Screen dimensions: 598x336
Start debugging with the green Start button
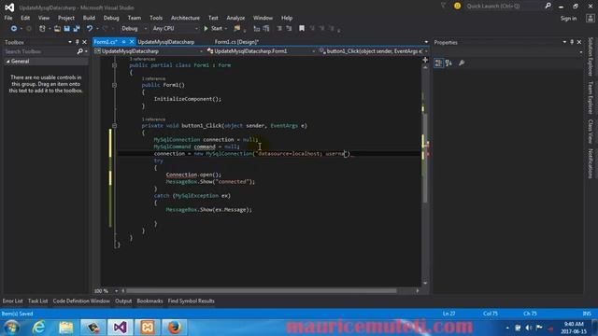pos(213,29)
